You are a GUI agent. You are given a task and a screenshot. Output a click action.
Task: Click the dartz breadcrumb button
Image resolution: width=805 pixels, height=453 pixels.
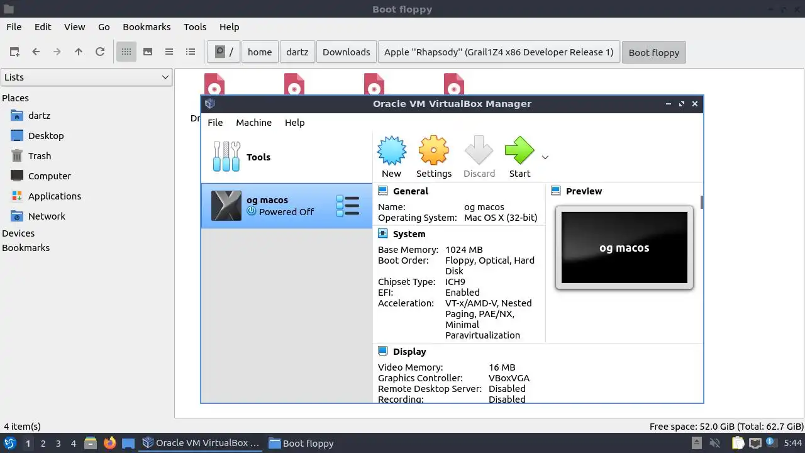[x=297, y=52]
